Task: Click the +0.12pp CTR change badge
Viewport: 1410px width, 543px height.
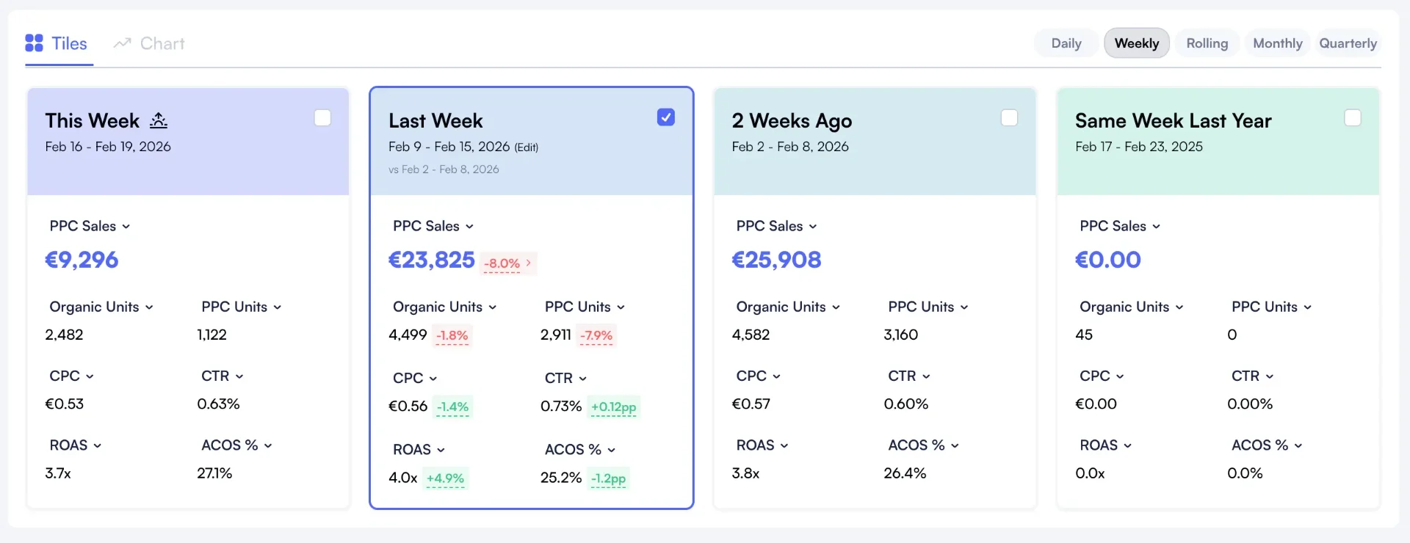Action: (x=614, y=407)
